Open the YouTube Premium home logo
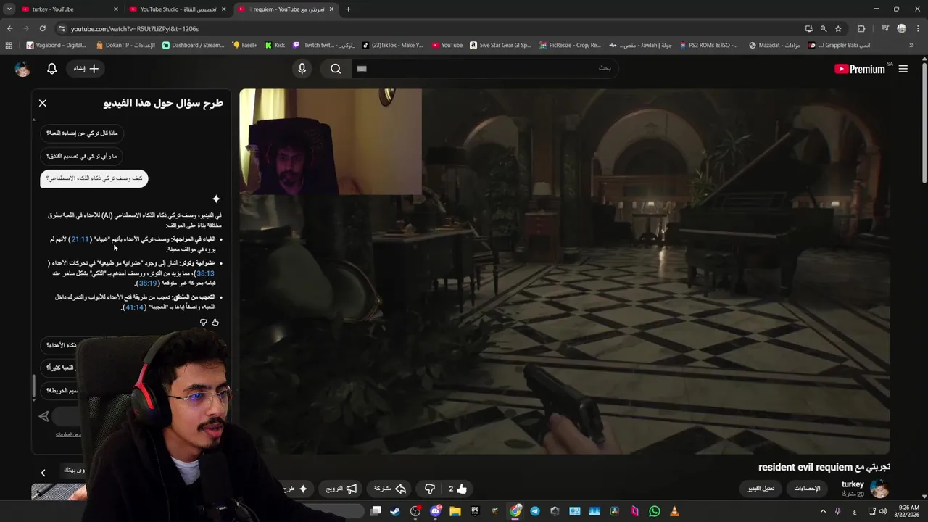Image resolution: width=928 pixels, height=522 pixels. tap(860, 69)
